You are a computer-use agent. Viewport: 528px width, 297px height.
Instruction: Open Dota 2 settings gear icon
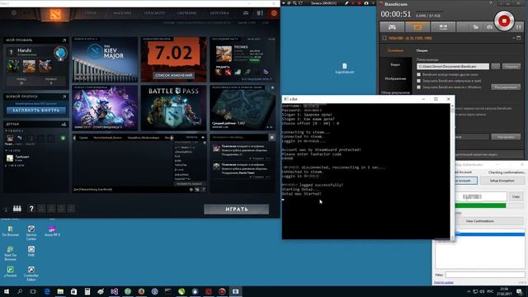(14, 13)
